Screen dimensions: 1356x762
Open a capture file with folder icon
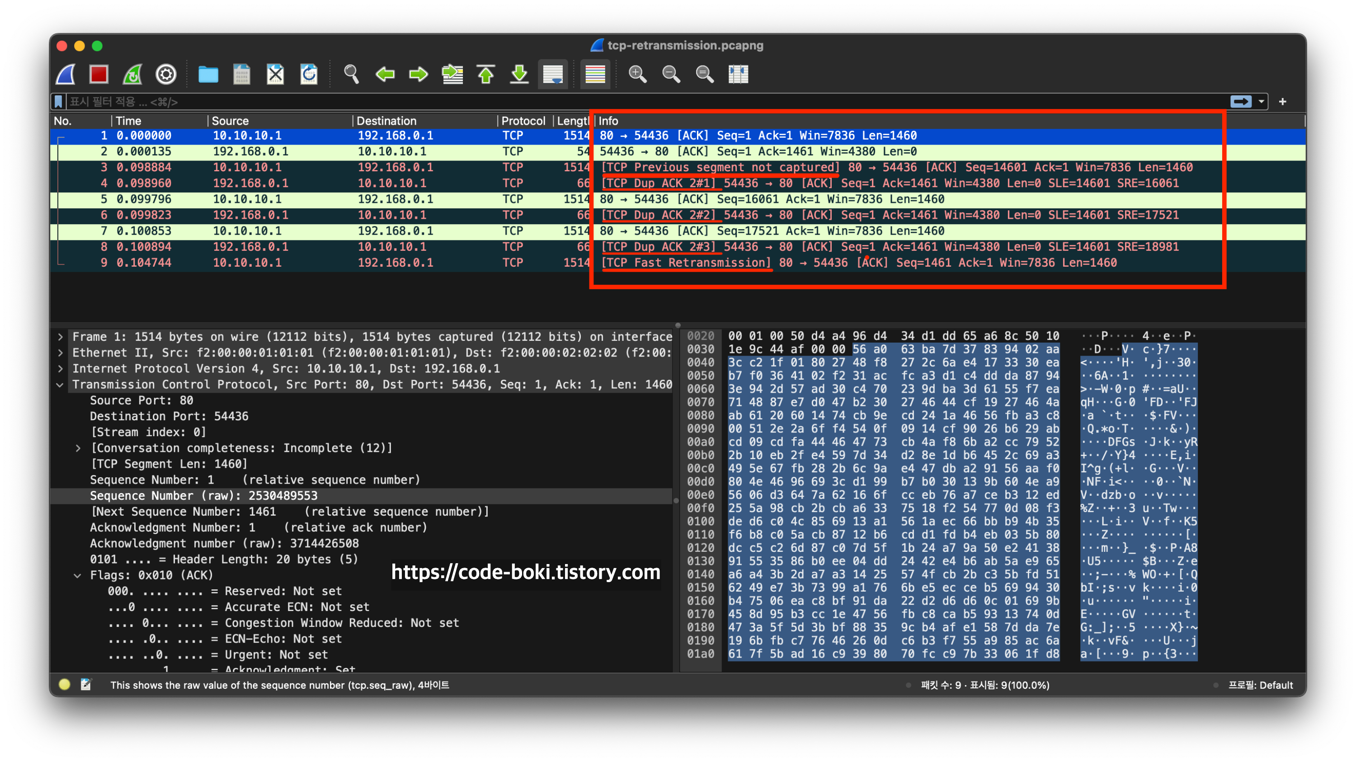[x=208, y=74]
